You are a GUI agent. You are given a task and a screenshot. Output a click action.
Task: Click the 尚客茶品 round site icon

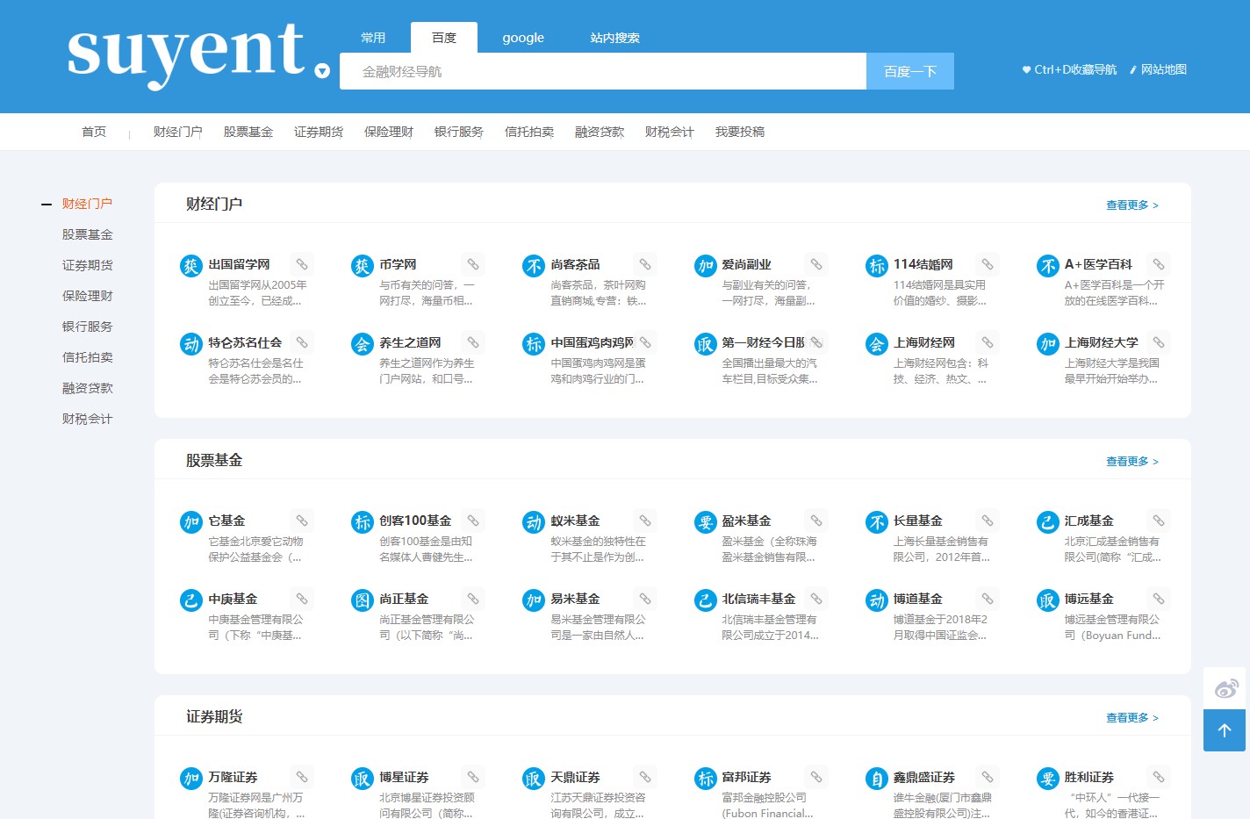coord(534,266)
